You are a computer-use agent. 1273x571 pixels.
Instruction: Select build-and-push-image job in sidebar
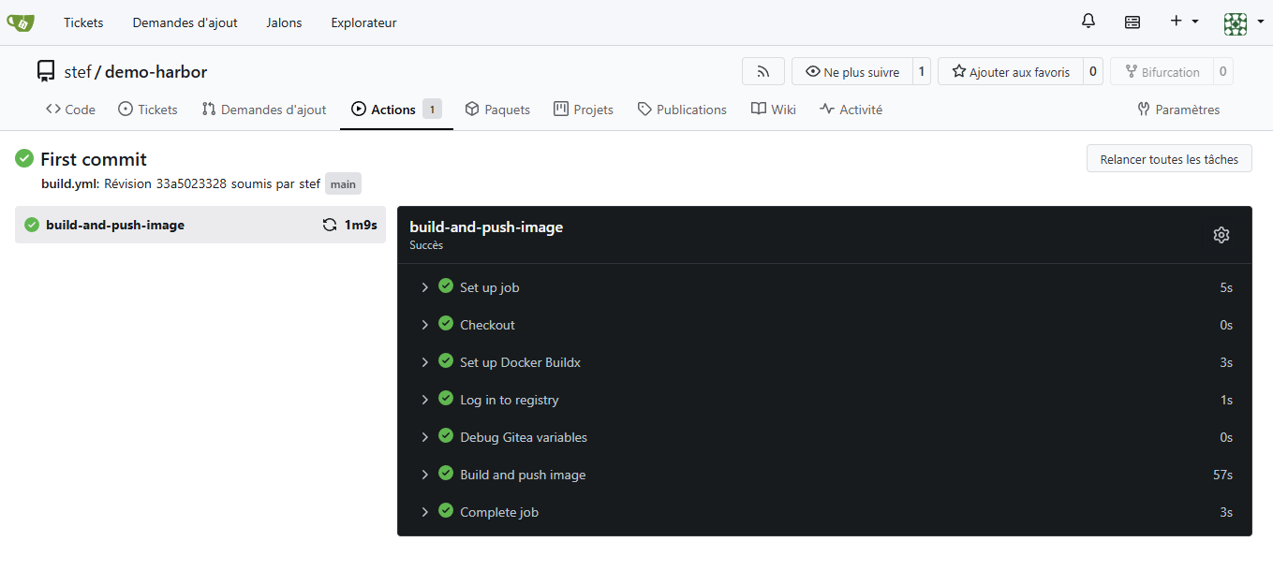[115, 225]
